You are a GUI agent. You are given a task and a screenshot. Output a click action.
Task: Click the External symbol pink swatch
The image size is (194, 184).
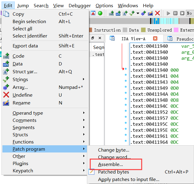(176, 30)
